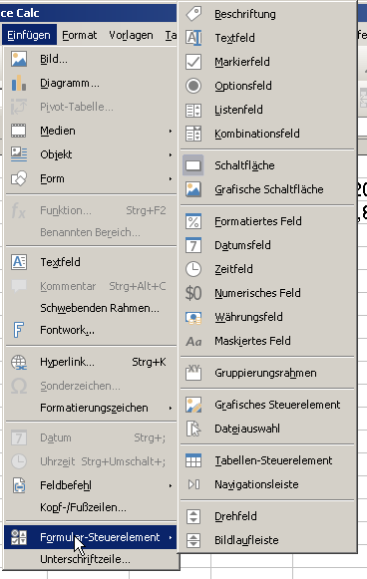The image size is (367, 579).
Task: Click the Strg+K shortcut text
Action: [x=149, y=362]
